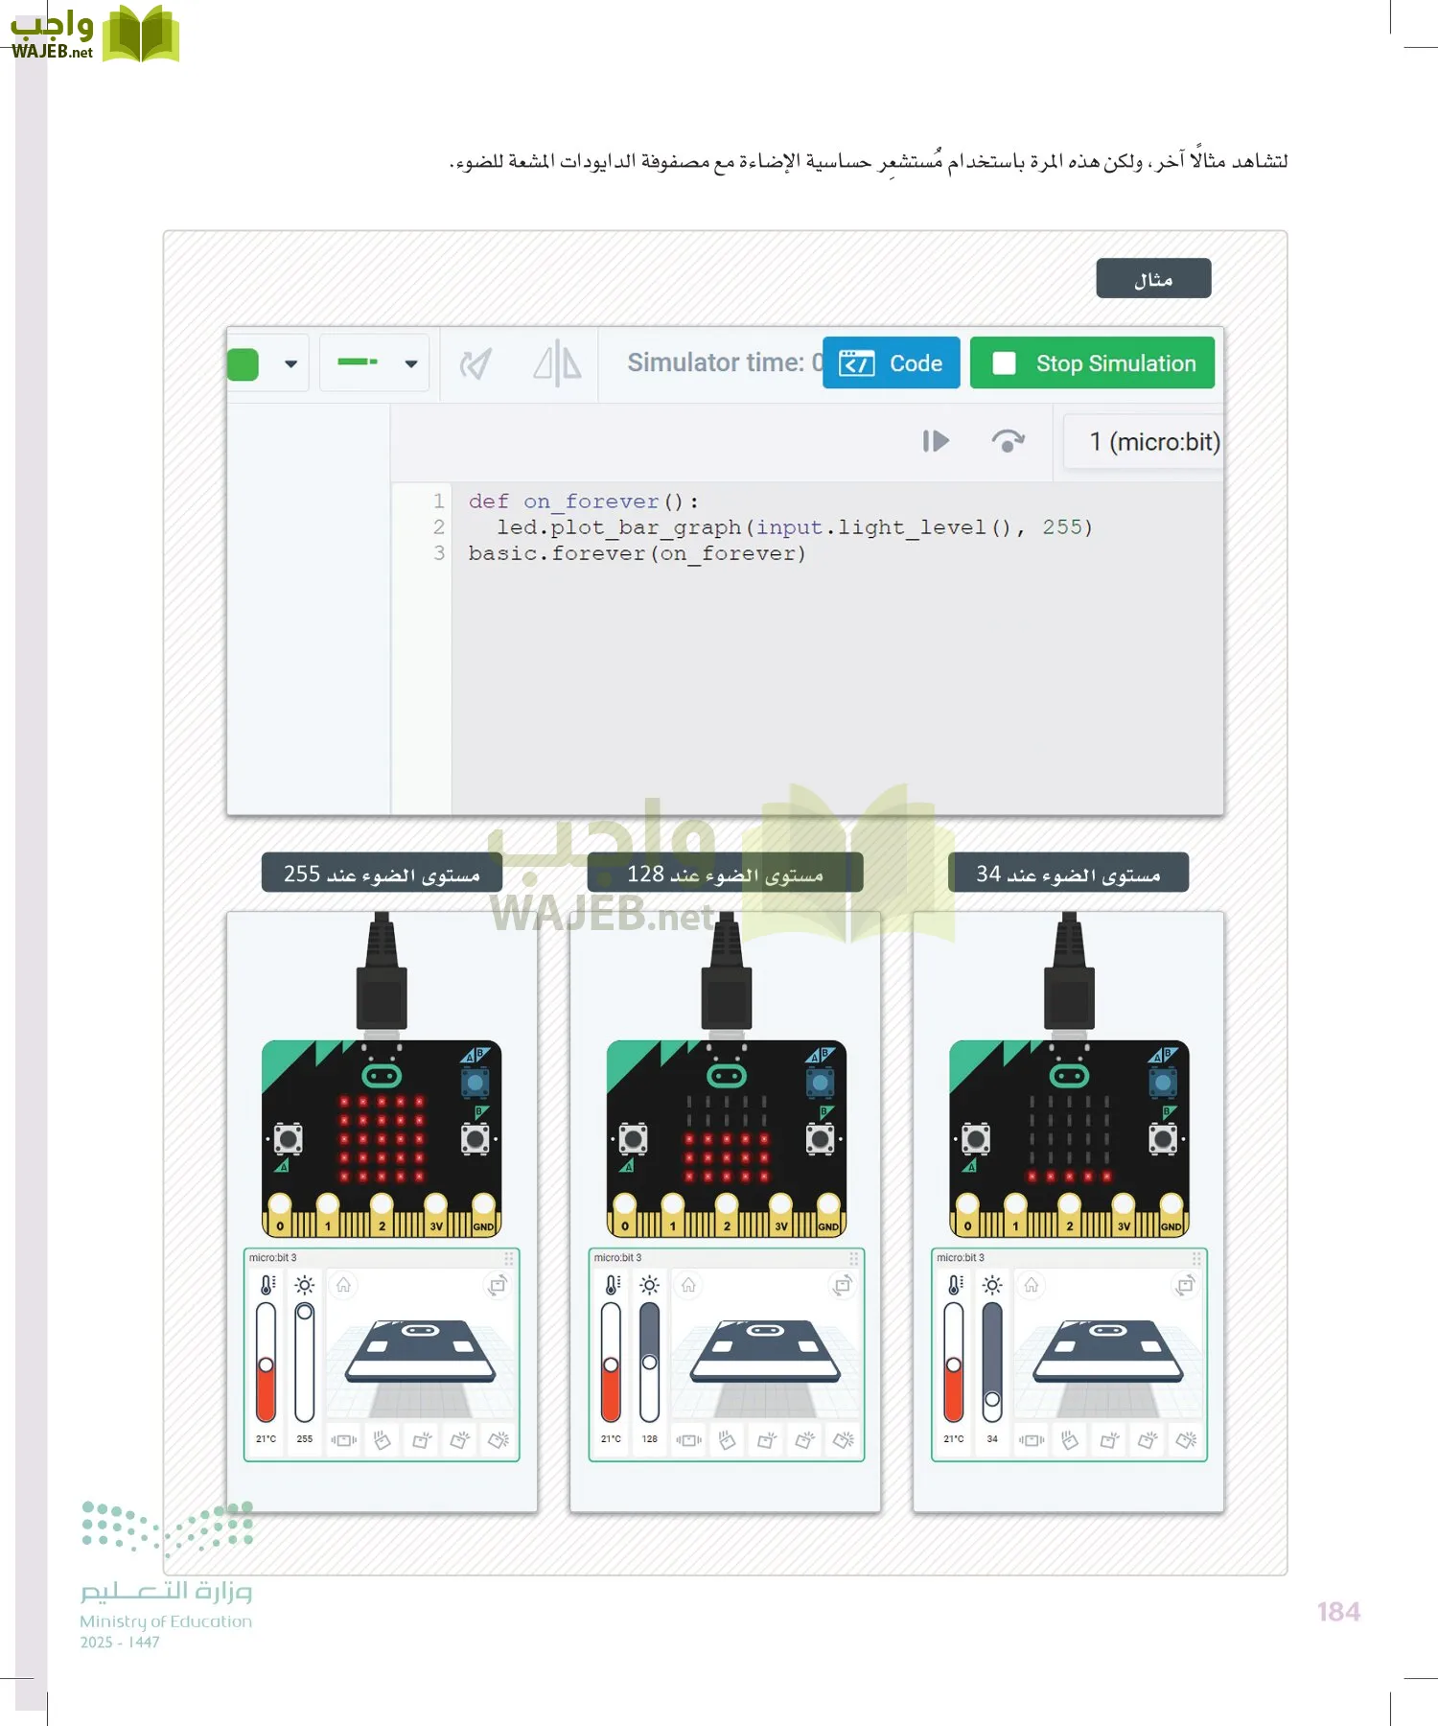Click the debugger resume/play icon
The image size is (1438, 1726).
pyautogui.click(x=935, y=441)
